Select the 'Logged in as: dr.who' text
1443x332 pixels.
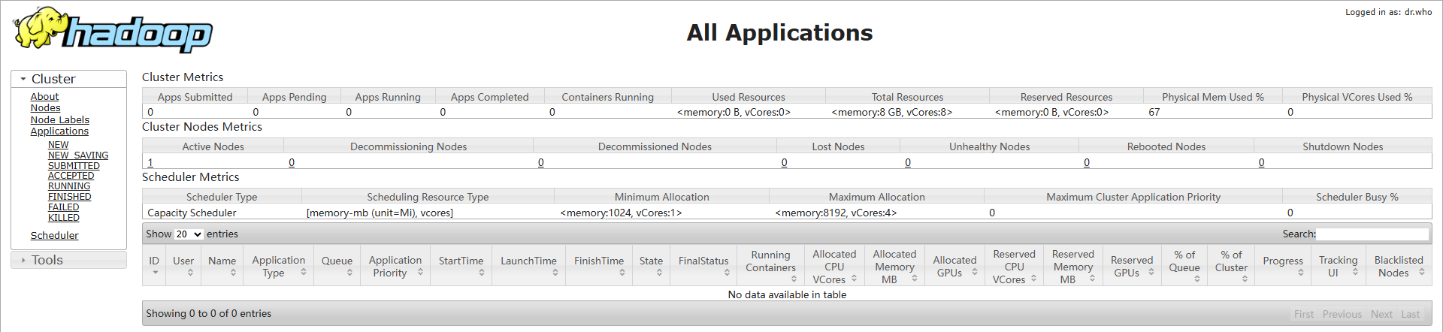pos(1389,12)
